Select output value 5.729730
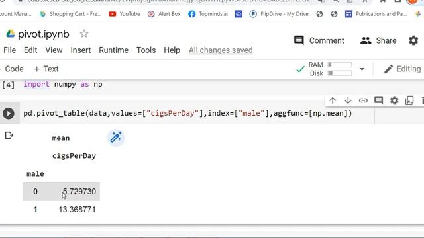 (x=79, y=192)
